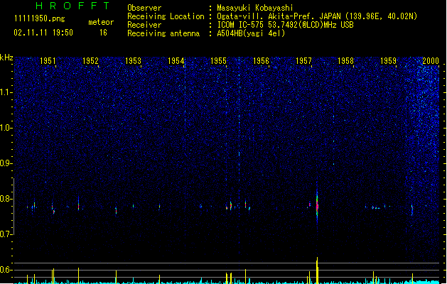This screenshot has width=447, height=284.
Task: Click the 0.9 kHz frequency axis label
Action: (6, 163)
